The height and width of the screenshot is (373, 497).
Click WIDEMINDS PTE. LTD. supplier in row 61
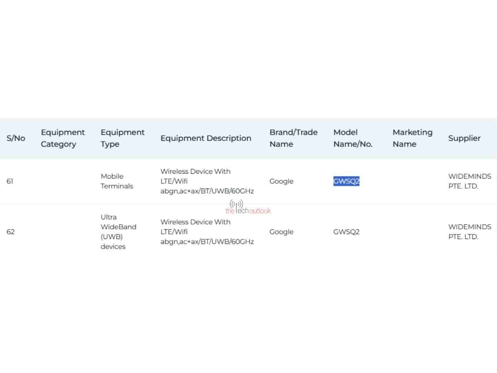[x=469, y=181]
